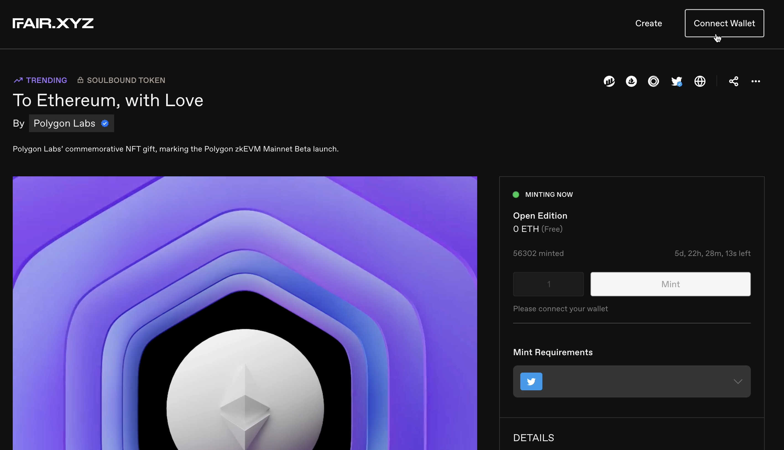Open the Polygon Labs creator page
The width and height of the screenshot is (784, 450).
coord(64,123)
